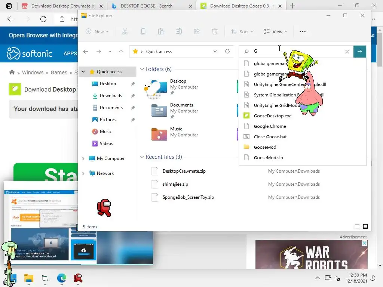The height and width of the screenshot is (287, 383).
Task: Open the Sort dropdown
Action: click(x=242, y=31)
